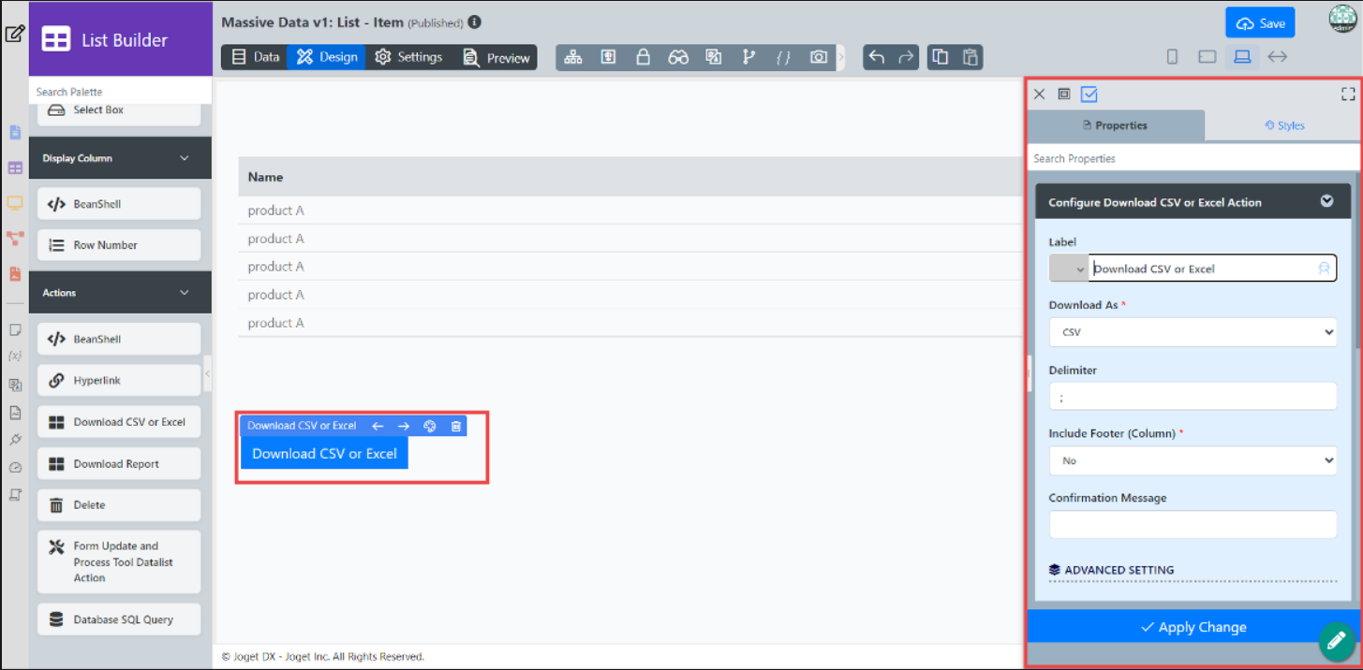Click the Download CSV or Excel canvas button
Viewport: 1363px width, 670px height.
pos(324,453)
